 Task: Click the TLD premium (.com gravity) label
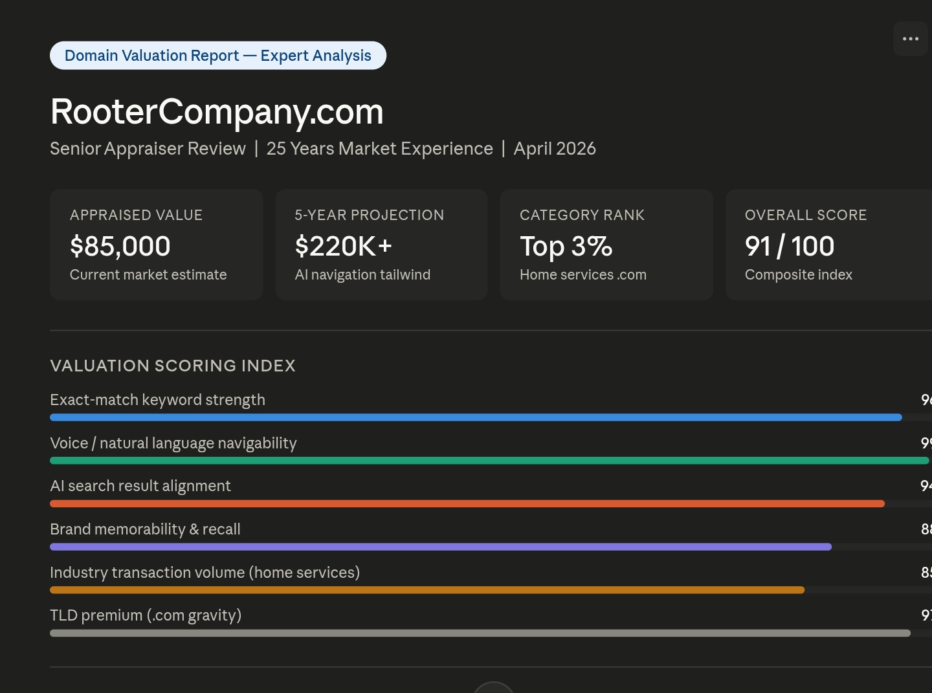[146, 615]
